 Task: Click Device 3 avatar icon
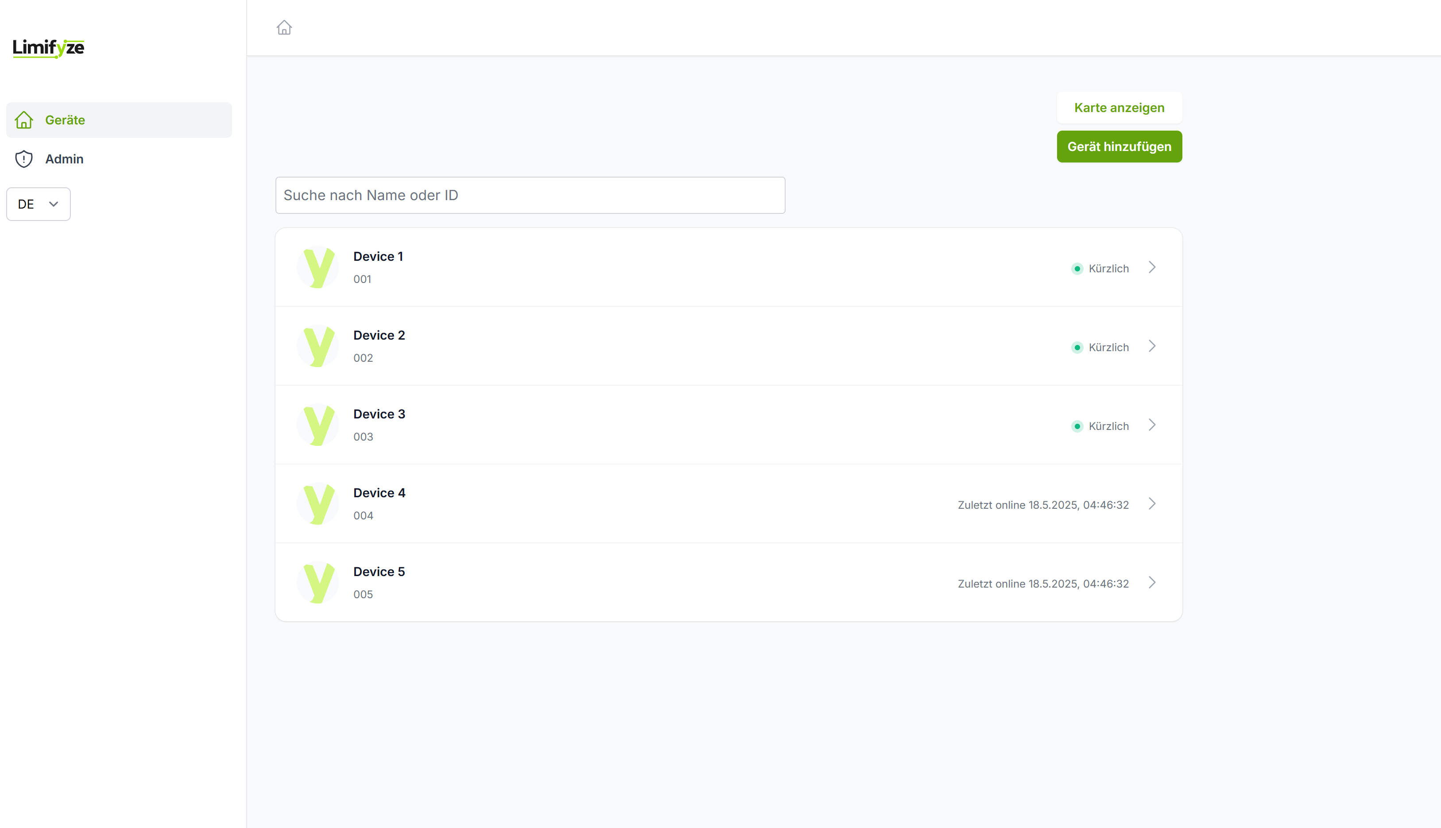pyautogui.click(x=318, y=425)
